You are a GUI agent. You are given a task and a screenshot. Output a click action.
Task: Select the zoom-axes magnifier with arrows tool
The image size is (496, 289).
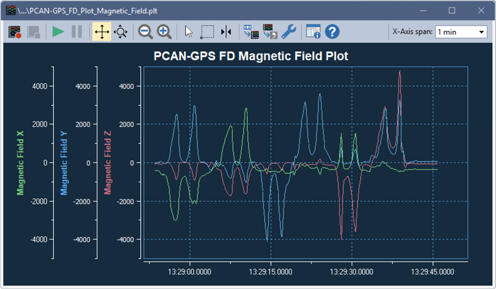tap(121, 31)
